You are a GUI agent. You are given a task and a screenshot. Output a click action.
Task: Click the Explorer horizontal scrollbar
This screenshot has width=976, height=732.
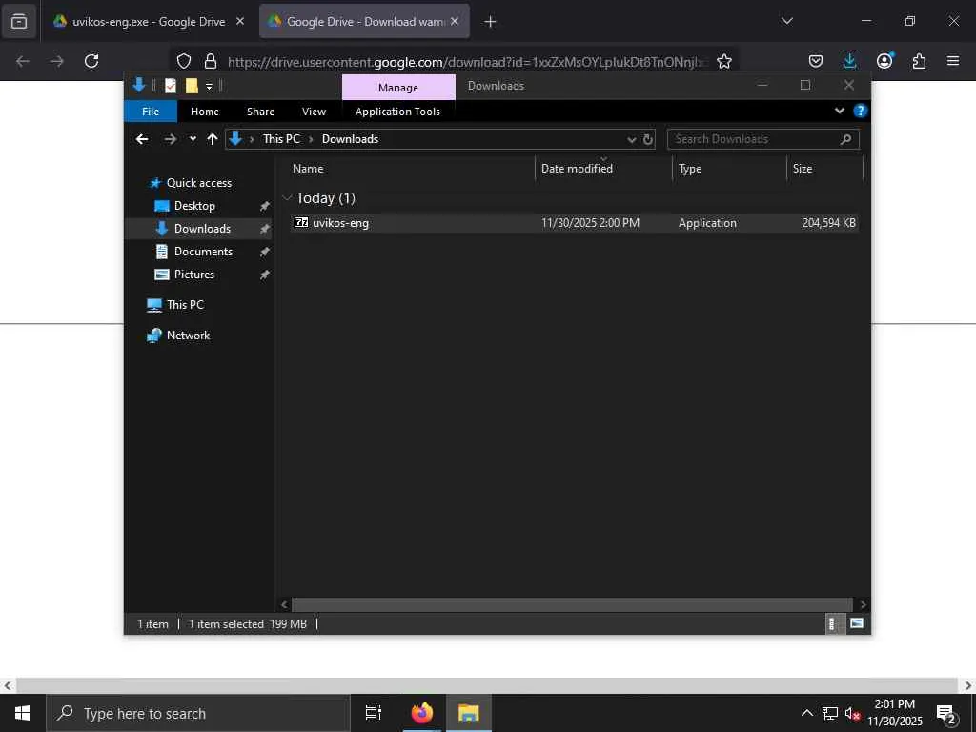[572, 604]
